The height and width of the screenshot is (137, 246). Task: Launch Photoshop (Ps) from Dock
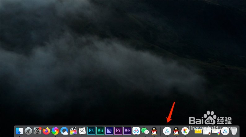click(91, 131)
